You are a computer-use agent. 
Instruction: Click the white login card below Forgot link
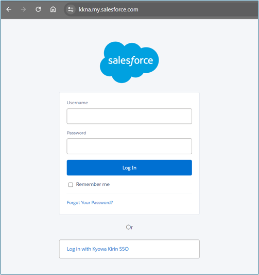click(x=129, y=210)
